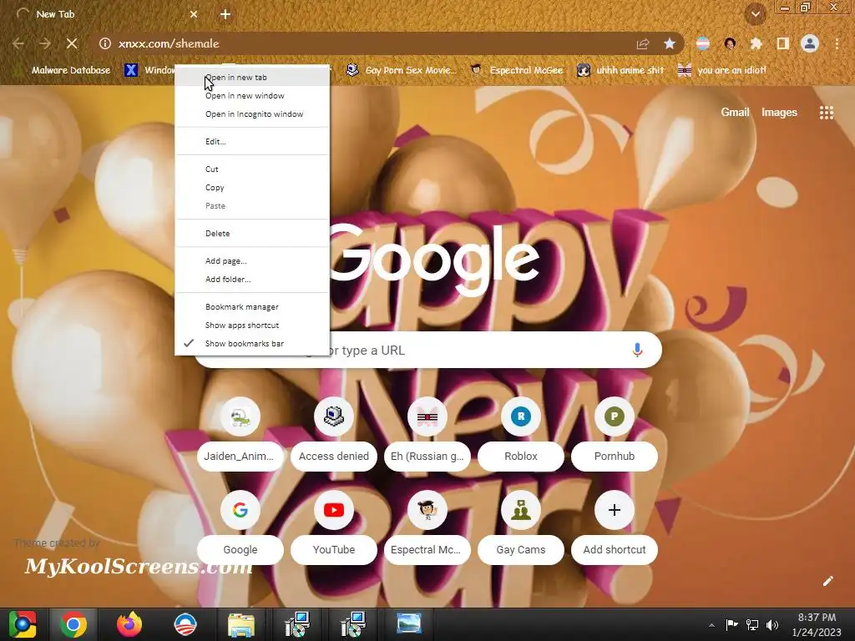Toggle Show apps shortcut option
The width and height of the screenshot is (855, 641).
[x=252, y=325]
